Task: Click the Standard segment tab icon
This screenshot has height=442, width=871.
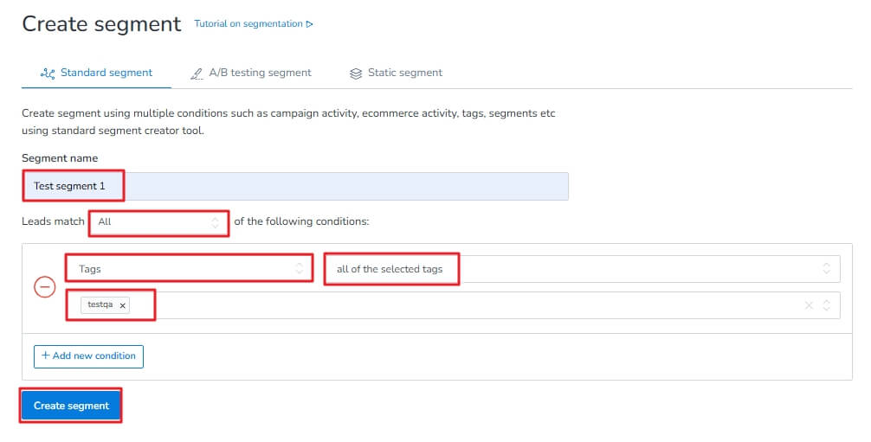Action: tap(48, 73)
